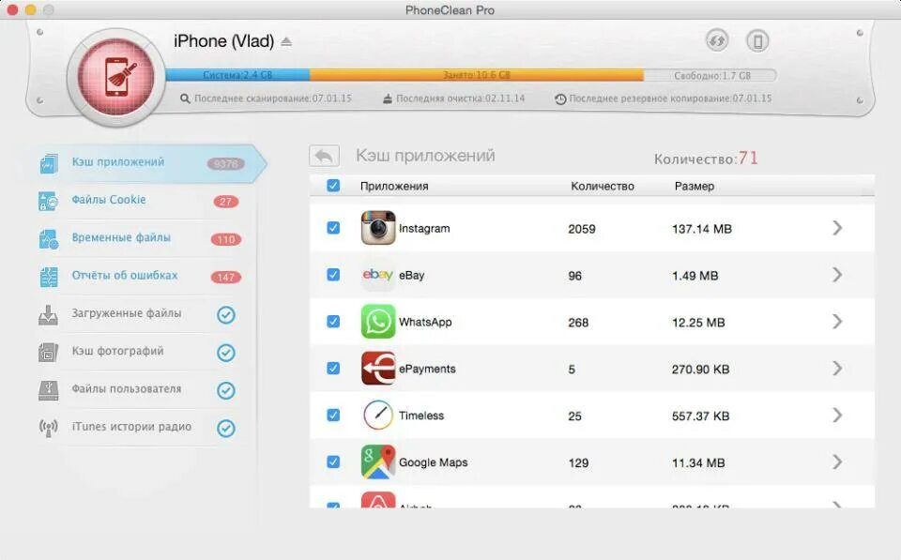Click the WhatsApp app icon
901x560 pixels.
pyautogui.click(x=378, y=321)
